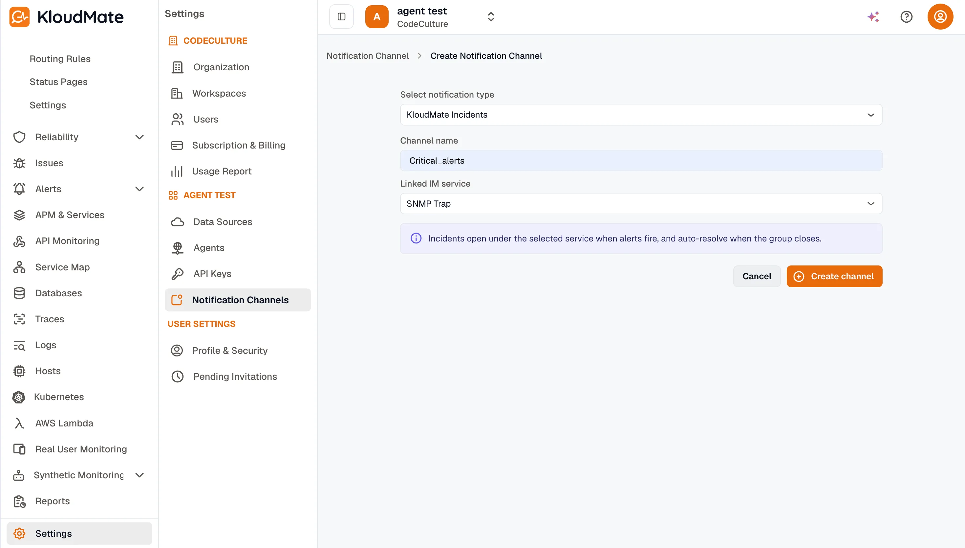
Task: Expand the Synthetic Monitoring chevron
Action: 139,475
